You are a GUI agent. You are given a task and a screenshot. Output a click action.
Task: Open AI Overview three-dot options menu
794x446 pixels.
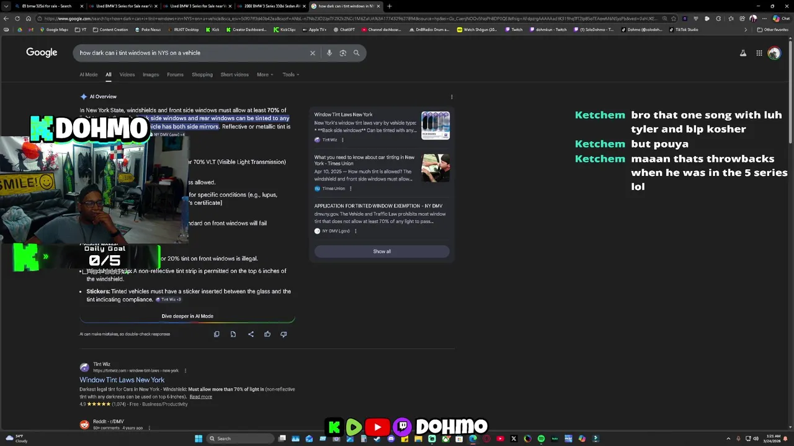click(x=452, y=97)
